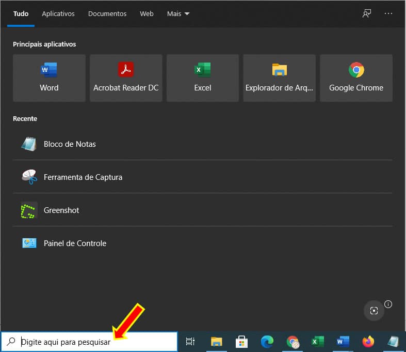Screen dimensions: 406x352
Task: Launch Greenshot from recent list
Action: tap(202, 210)
